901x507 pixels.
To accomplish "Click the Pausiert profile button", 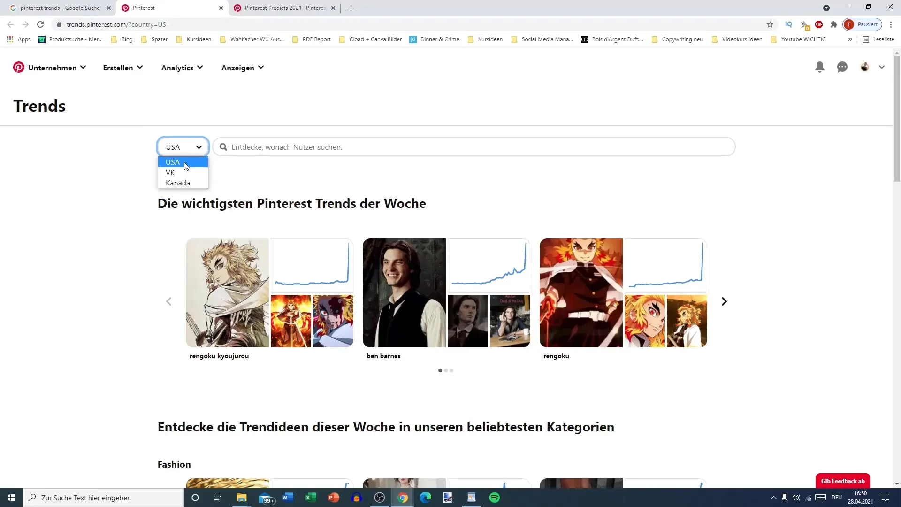I will [x=862, y=24].
